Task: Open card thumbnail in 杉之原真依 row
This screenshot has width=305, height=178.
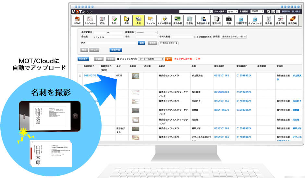Action: point(135,76)
